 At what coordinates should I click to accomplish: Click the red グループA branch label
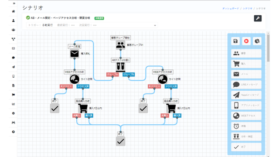click(x=112, y=75)
